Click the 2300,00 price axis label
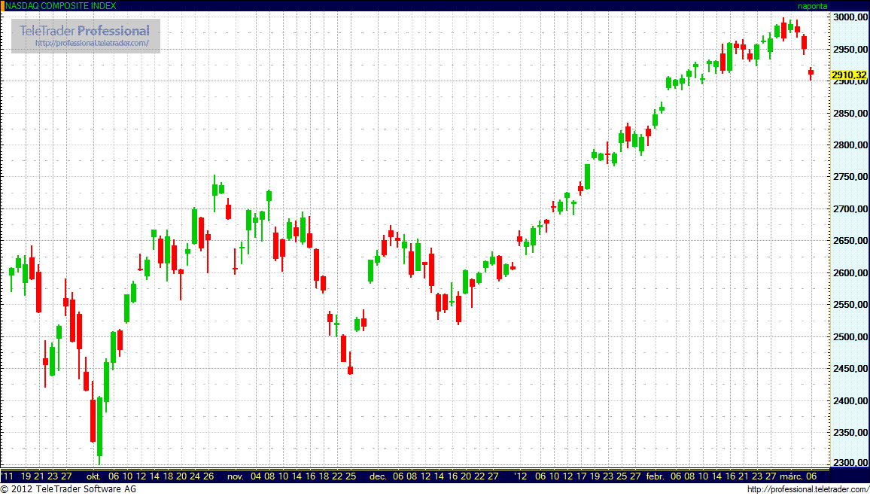This screenshot has width=870, height=496. click(x=850, y=464)
